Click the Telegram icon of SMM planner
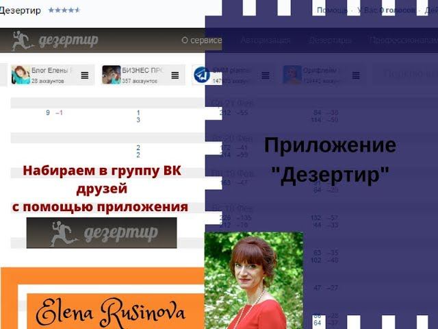The height and width of the screenshot is (329, 438). click(202, 75)
